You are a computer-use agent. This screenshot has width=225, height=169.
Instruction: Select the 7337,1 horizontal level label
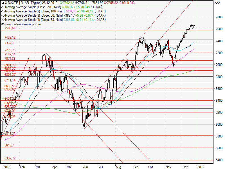pyautogui.click(x=9, y=43)
